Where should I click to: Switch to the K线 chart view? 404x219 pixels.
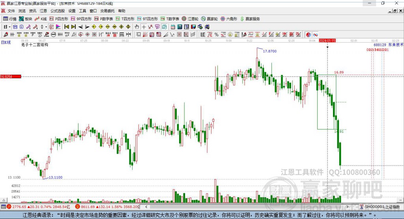pos(41,19)
